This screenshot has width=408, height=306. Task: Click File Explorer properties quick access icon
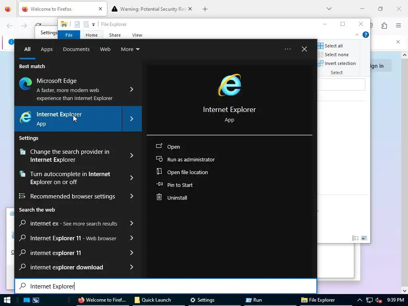(x=77, y=24)
